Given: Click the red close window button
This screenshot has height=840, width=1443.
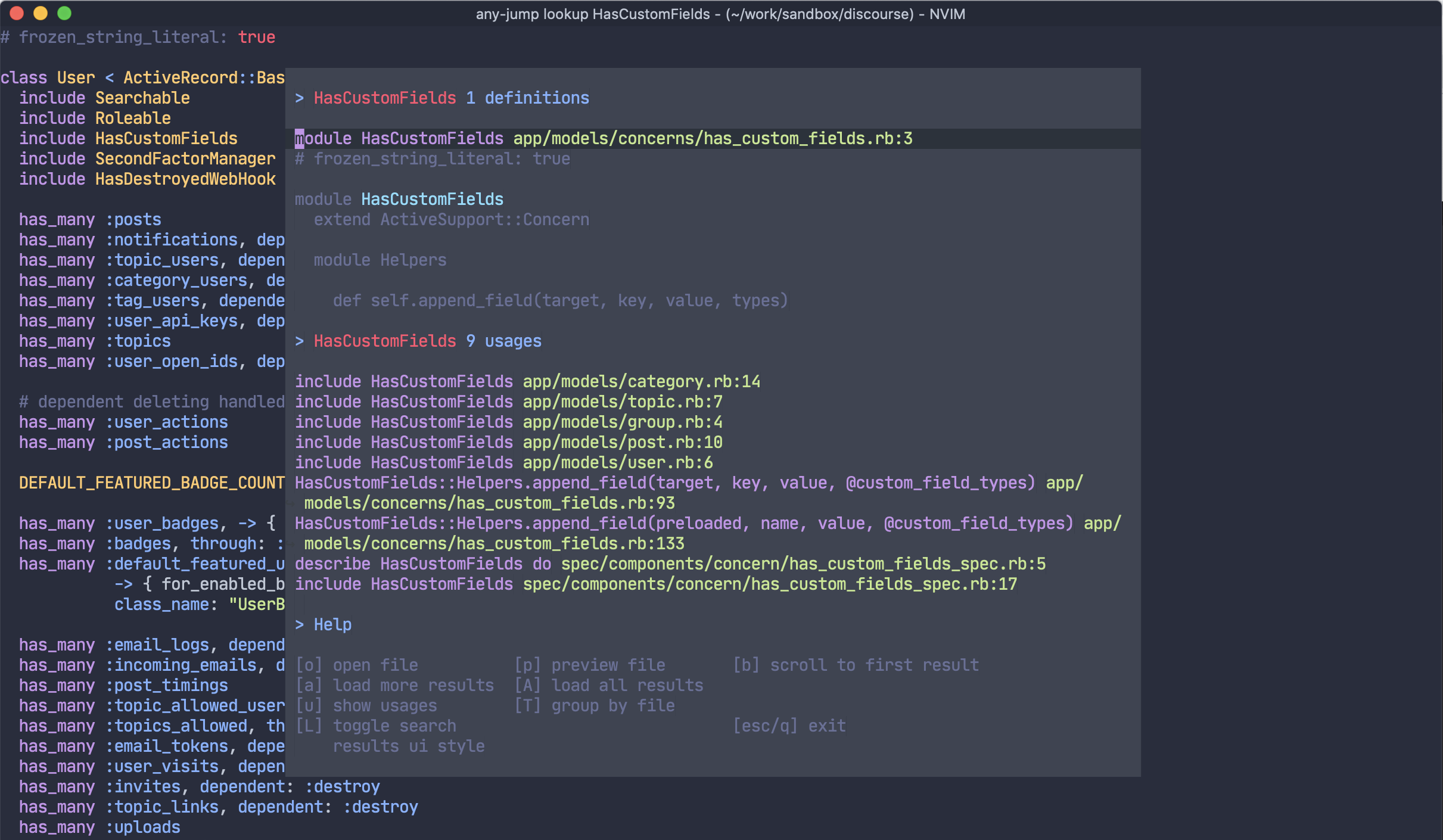Looking at the screenshot, I should [x=17, y=13].
